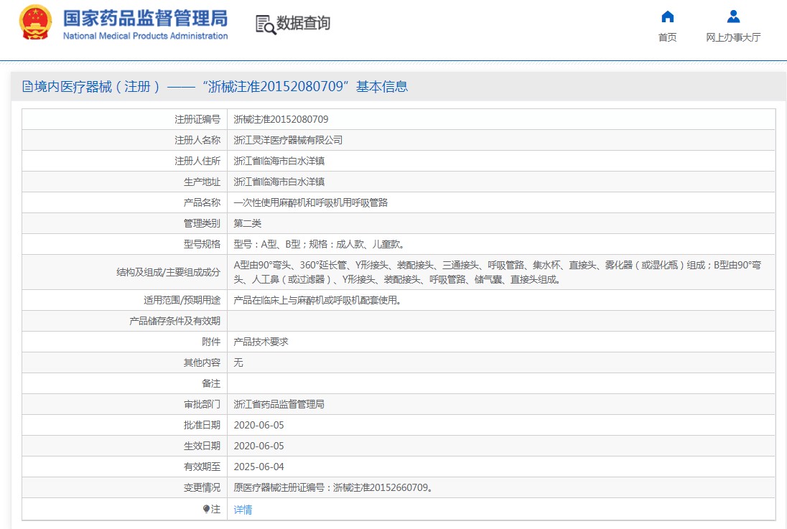The width and height of the screenshot is (787, 529).
Task: Click the 产品名称 row label
Action: [202, 202]
